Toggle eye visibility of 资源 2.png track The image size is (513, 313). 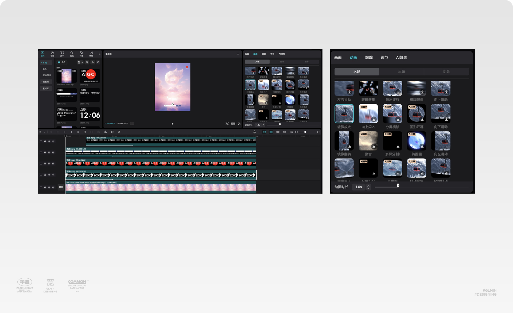[49, 152]
